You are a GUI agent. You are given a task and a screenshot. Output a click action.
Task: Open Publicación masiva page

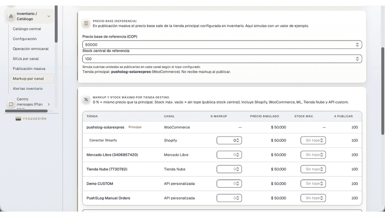click(29, 68)
